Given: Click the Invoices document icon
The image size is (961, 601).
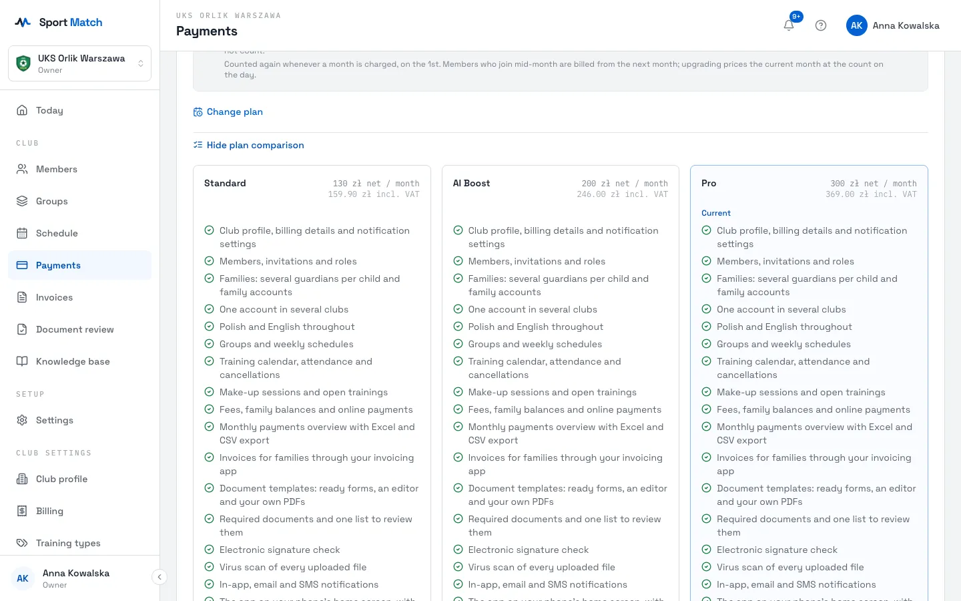Looking at the screenshot, I should click(22, 297).
